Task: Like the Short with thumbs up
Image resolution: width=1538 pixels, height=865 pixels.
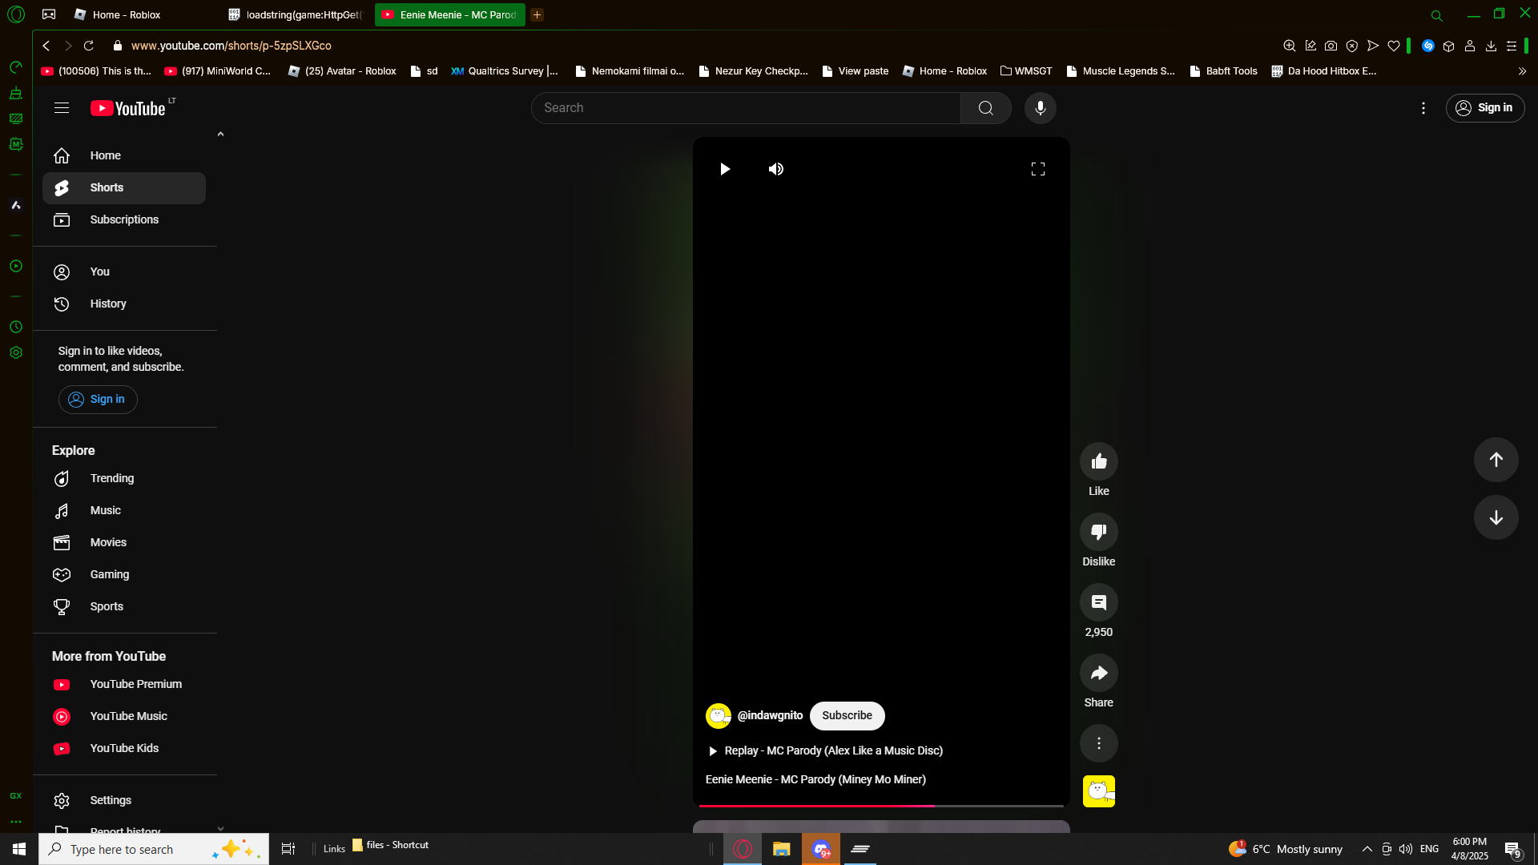Action: (x=1098, y=461)
